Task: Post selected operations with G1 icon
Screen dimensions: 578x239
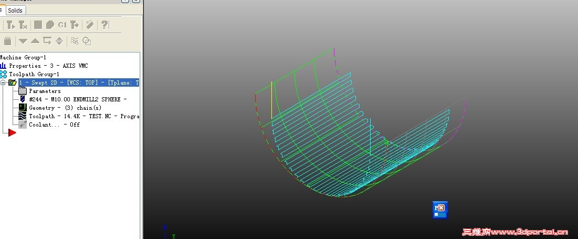Action: click(62, 25)
